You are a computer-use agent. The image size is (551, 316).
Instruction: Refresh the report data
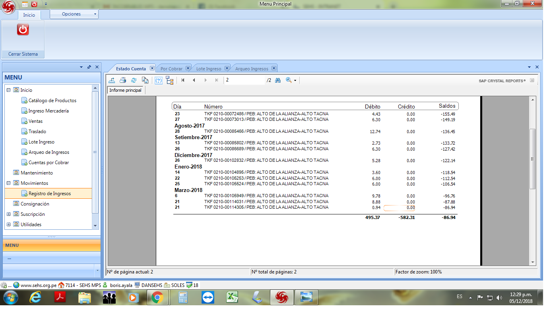(134, 80)
